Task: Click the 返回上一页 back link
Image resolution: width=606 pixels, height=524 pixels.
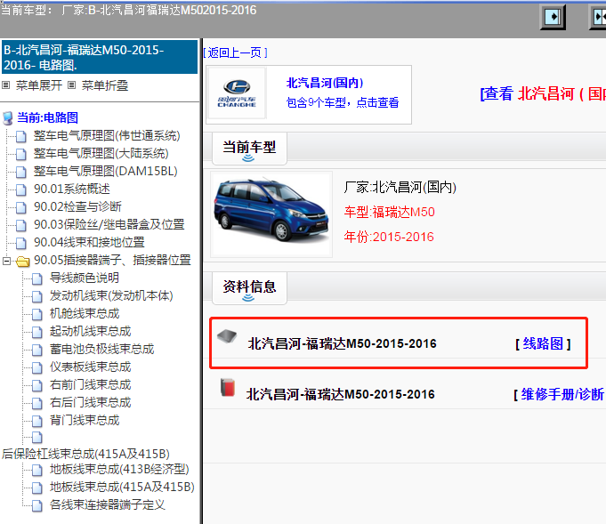Action: [x=237, y=52]
